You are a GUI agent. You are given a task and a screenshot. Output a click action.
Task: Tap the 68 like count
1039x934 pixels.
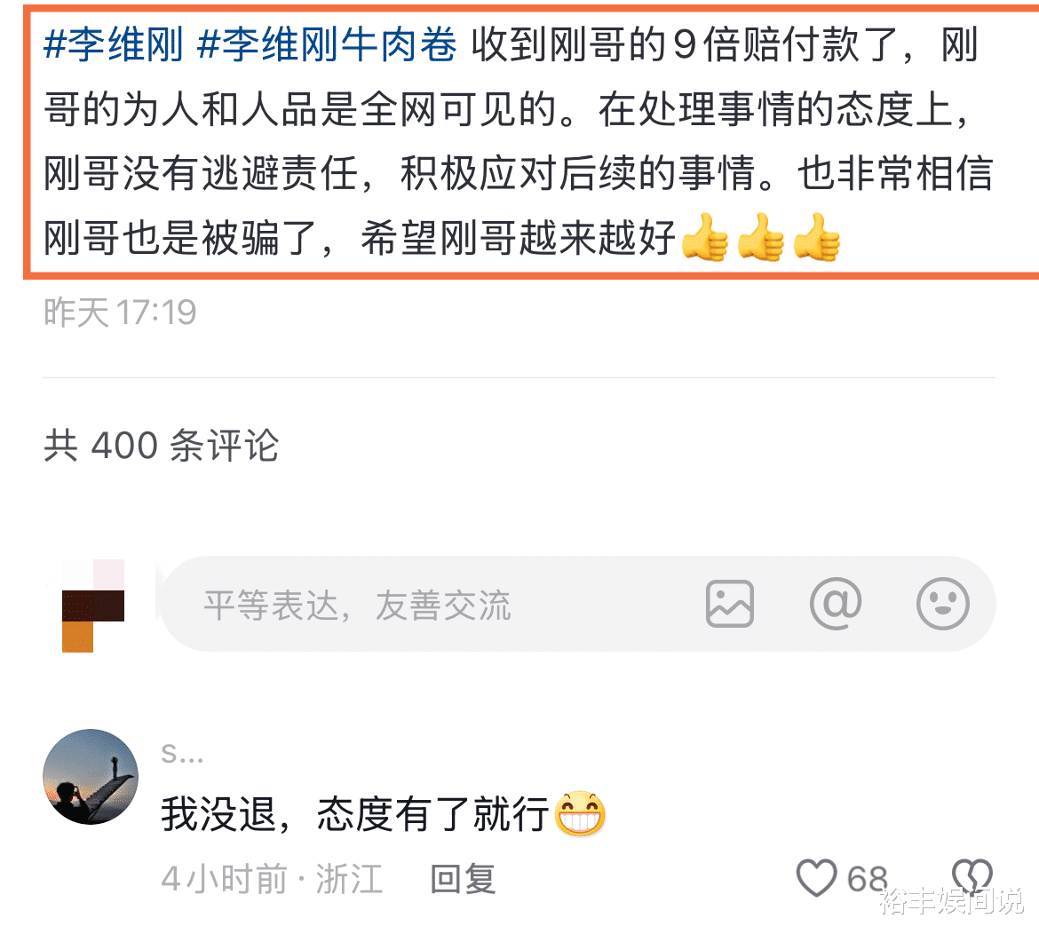coord(867,879)
